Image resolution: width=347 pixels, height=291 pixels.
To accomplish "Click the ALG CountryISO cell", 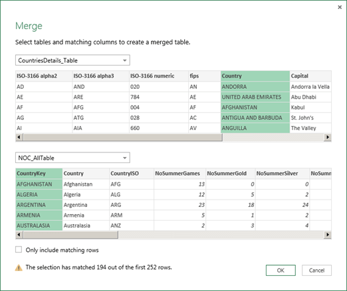I will [x=132, y=194].
